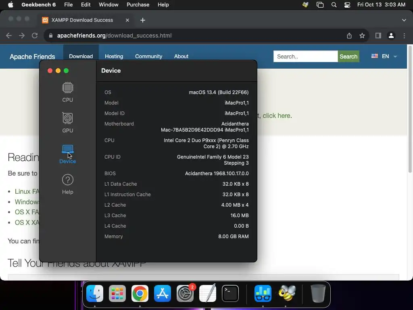
Task: Select the Device section in Geekbench sidebar
Action: pos(67,154)
